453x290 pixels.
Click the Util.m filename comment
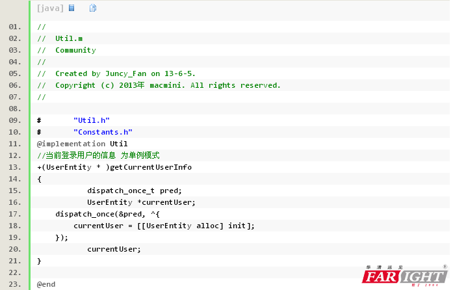click(x=69, y=38)
